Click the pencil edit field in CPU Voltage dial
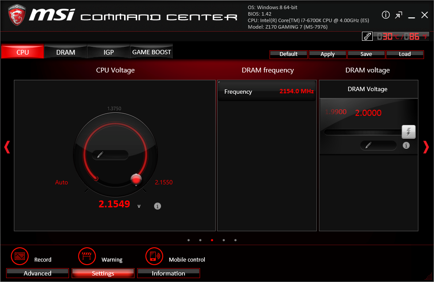 click(110, 155)
